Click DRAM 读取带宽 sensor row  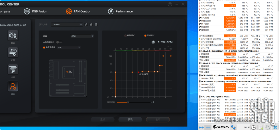(236, 87)
